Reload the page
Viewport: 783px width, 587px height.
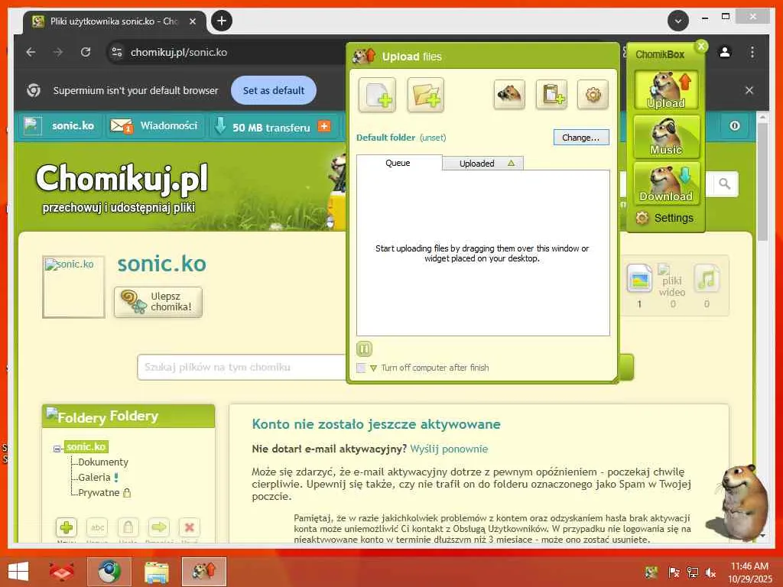coord(86,52)
